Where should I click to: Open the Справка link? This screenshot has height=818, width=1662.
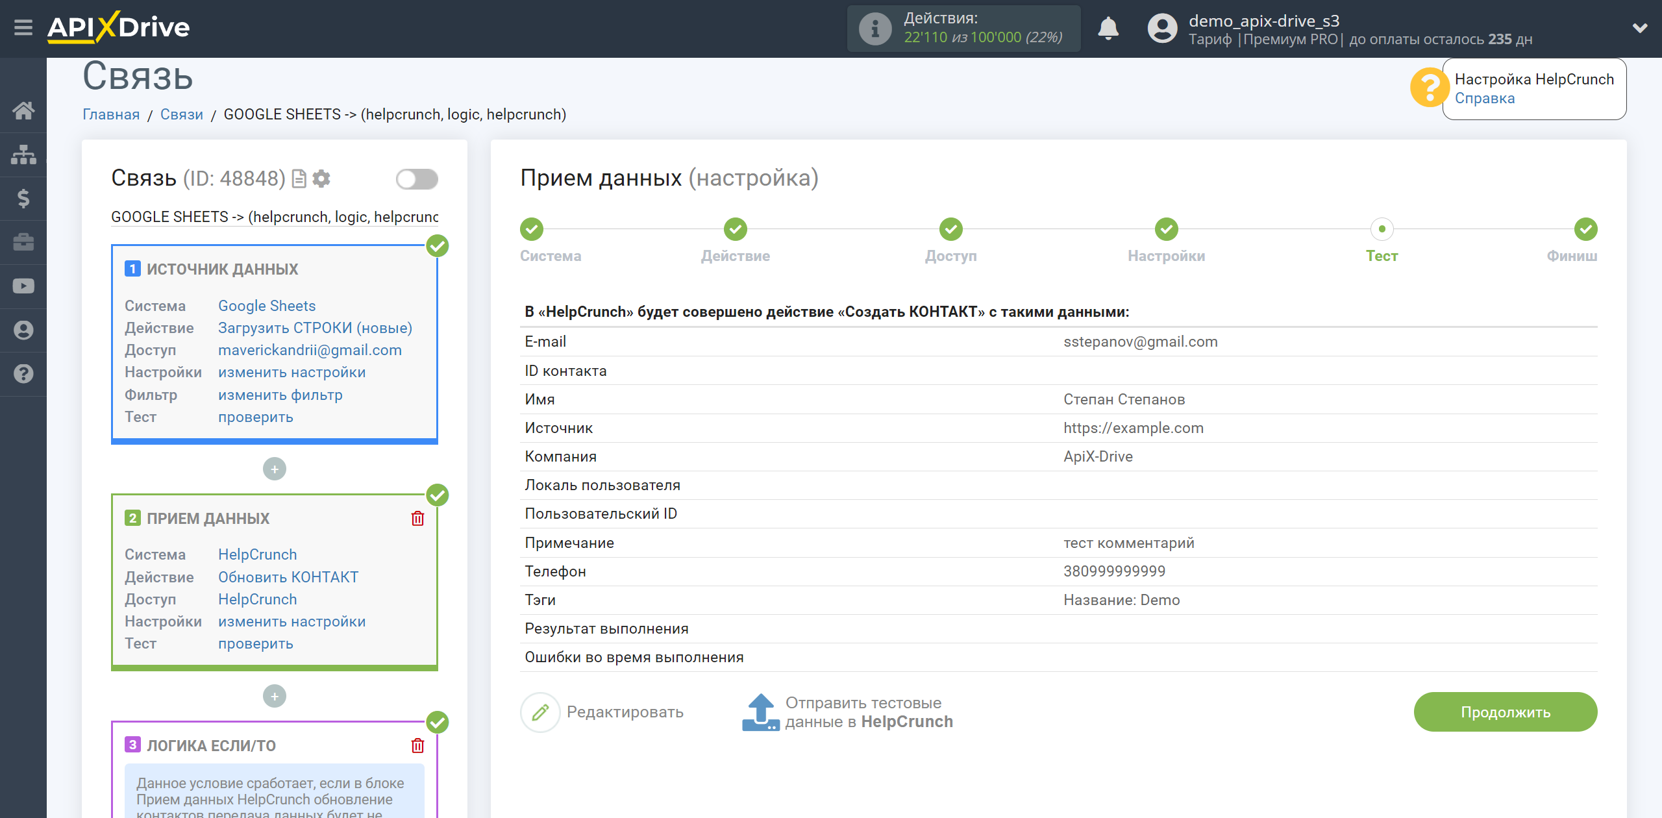coord(1484,98)
